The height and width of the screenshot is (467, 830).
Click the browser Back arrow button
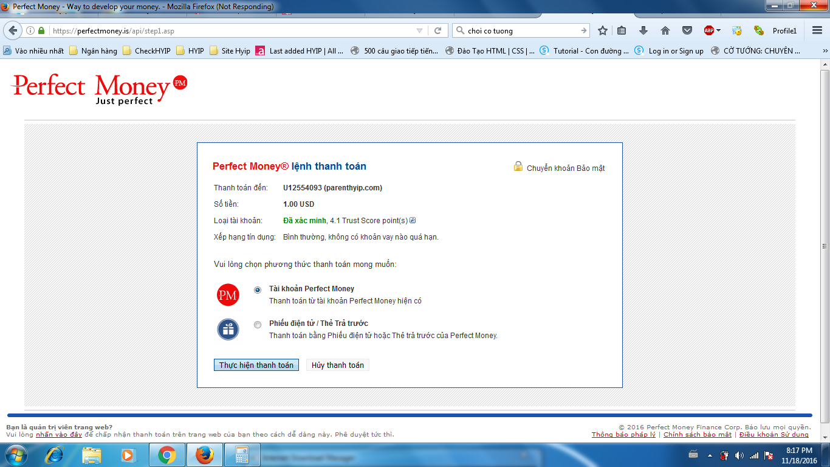13,30
